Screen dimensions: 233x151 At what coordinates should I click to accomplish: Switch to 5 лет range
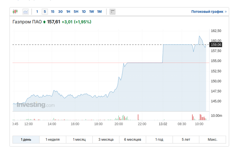tap(186, 140)
